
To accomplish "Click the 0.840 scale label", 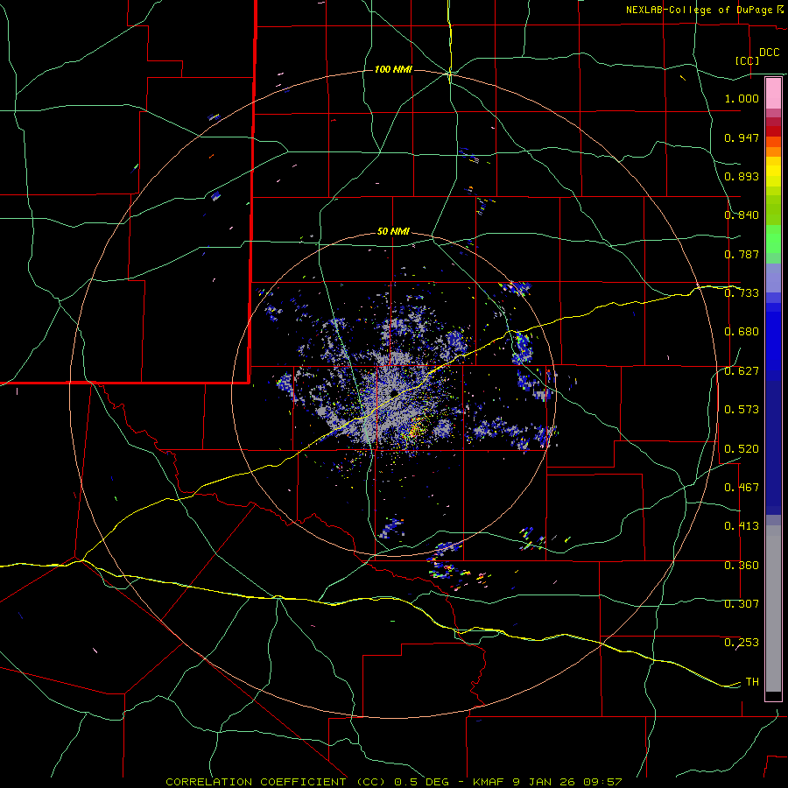I will (742, 215).
